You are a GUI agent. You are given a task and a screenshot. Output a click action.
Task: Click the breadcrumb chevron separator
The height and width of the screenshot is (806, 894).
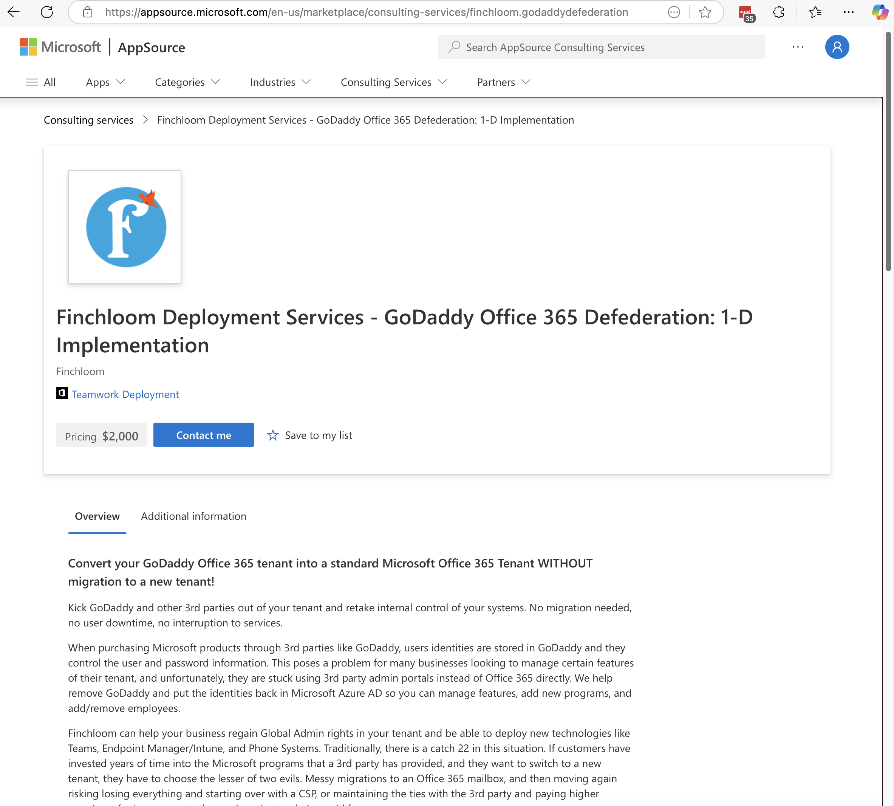click(x=145, y=120)
